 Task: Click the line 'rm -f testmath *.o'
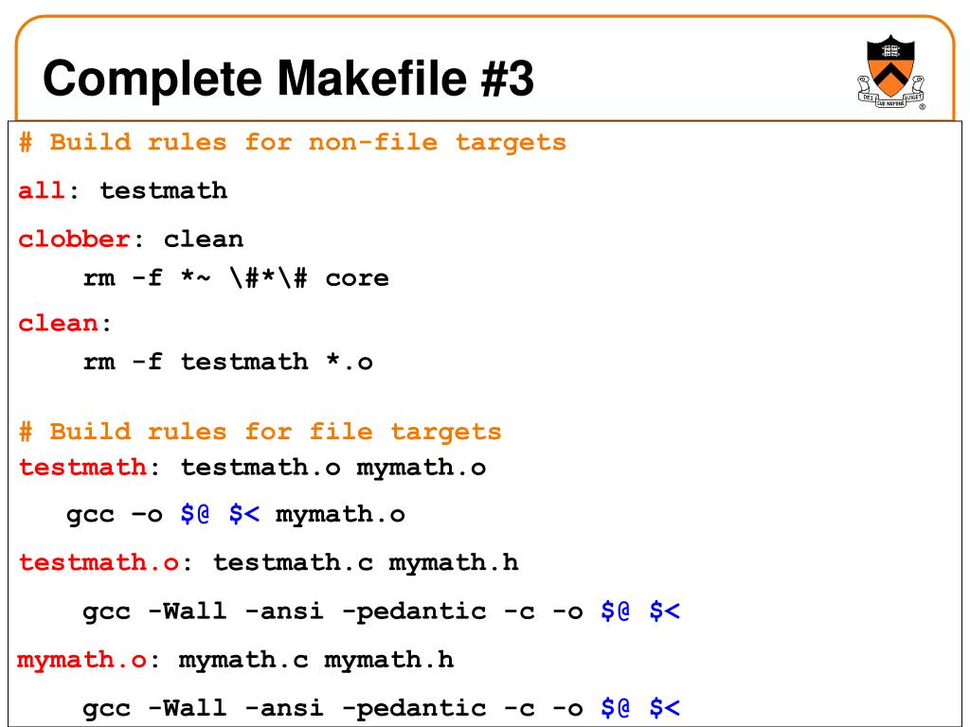228,362
